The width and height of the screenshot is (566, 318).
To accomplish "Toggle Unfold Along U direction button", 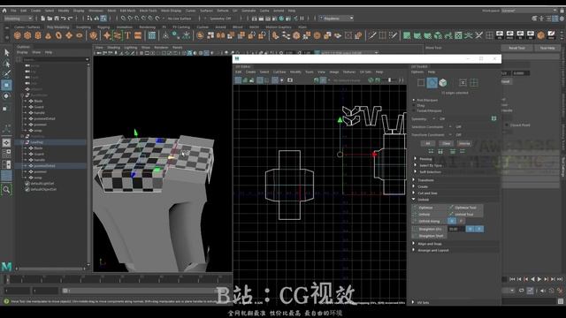I will tap(452, 221).
